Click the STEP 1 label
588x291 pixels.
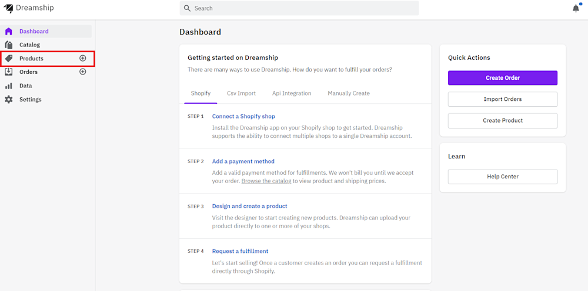tap(195, 116)
